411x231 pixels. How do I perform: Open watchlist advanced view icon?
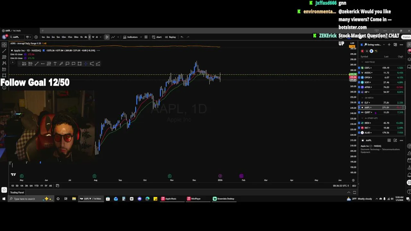[x=395, y=45]
